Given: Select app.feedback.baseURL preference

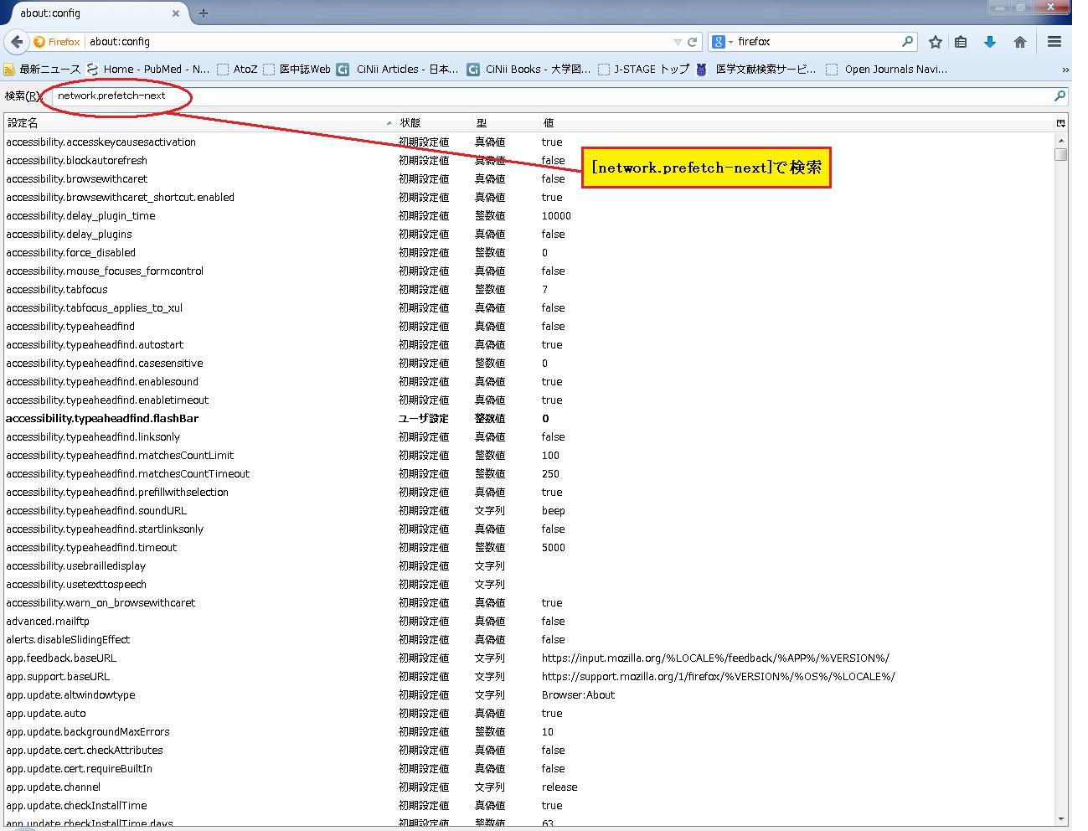Looking at the screenshot, I should (x=529, y=658).
